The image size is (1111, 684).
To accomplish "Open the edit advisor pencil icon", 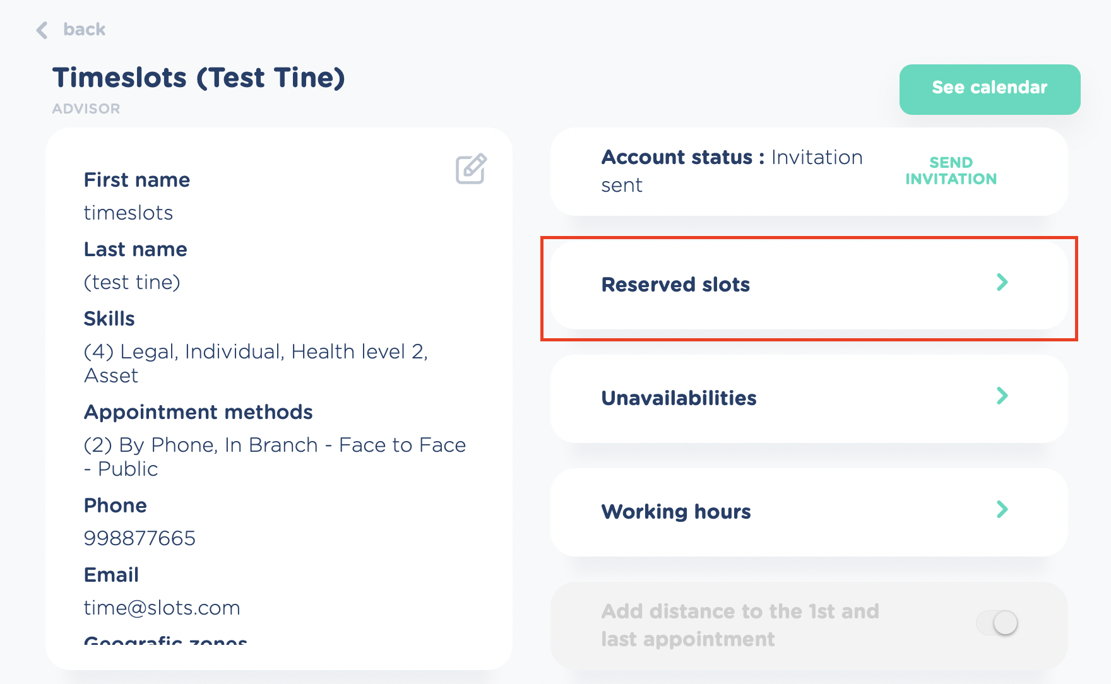I will 471,168.
